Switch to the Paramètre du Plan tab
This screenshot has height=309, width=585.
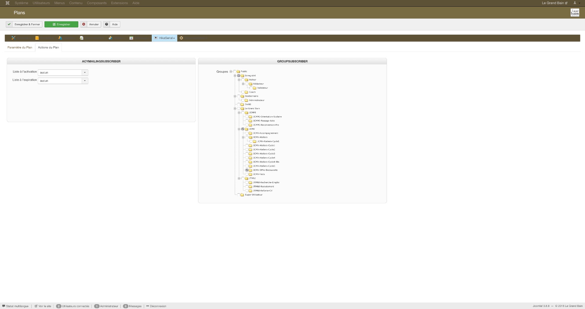click(20, 47)
